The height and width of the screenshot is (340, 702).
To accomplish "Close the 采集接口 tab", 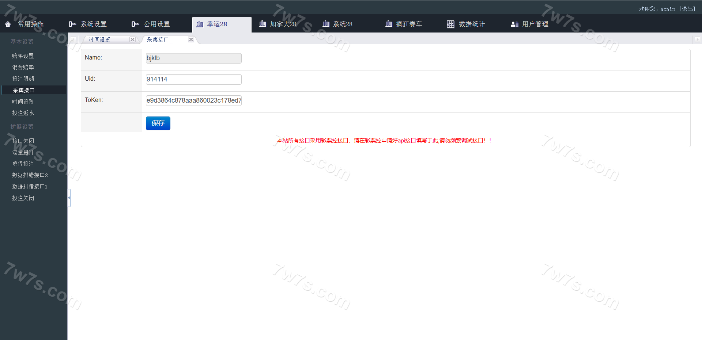I will [x=191, y=39].
